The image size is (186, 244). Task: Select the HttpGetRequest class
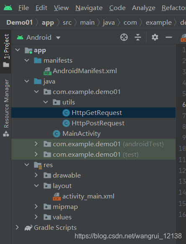(97, 113)
